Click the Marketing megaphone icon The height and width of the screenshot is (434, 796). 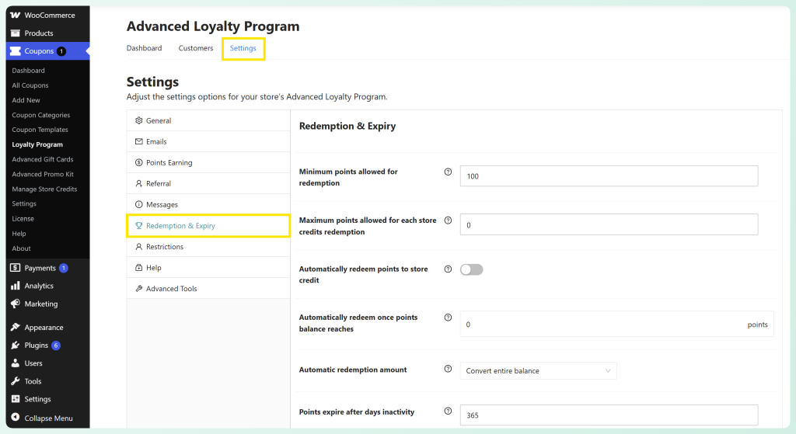click(16, 304)
